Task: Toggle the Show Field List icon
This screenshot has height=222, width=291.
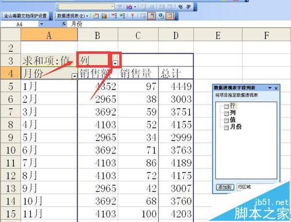Action: (x=169, y=16)
